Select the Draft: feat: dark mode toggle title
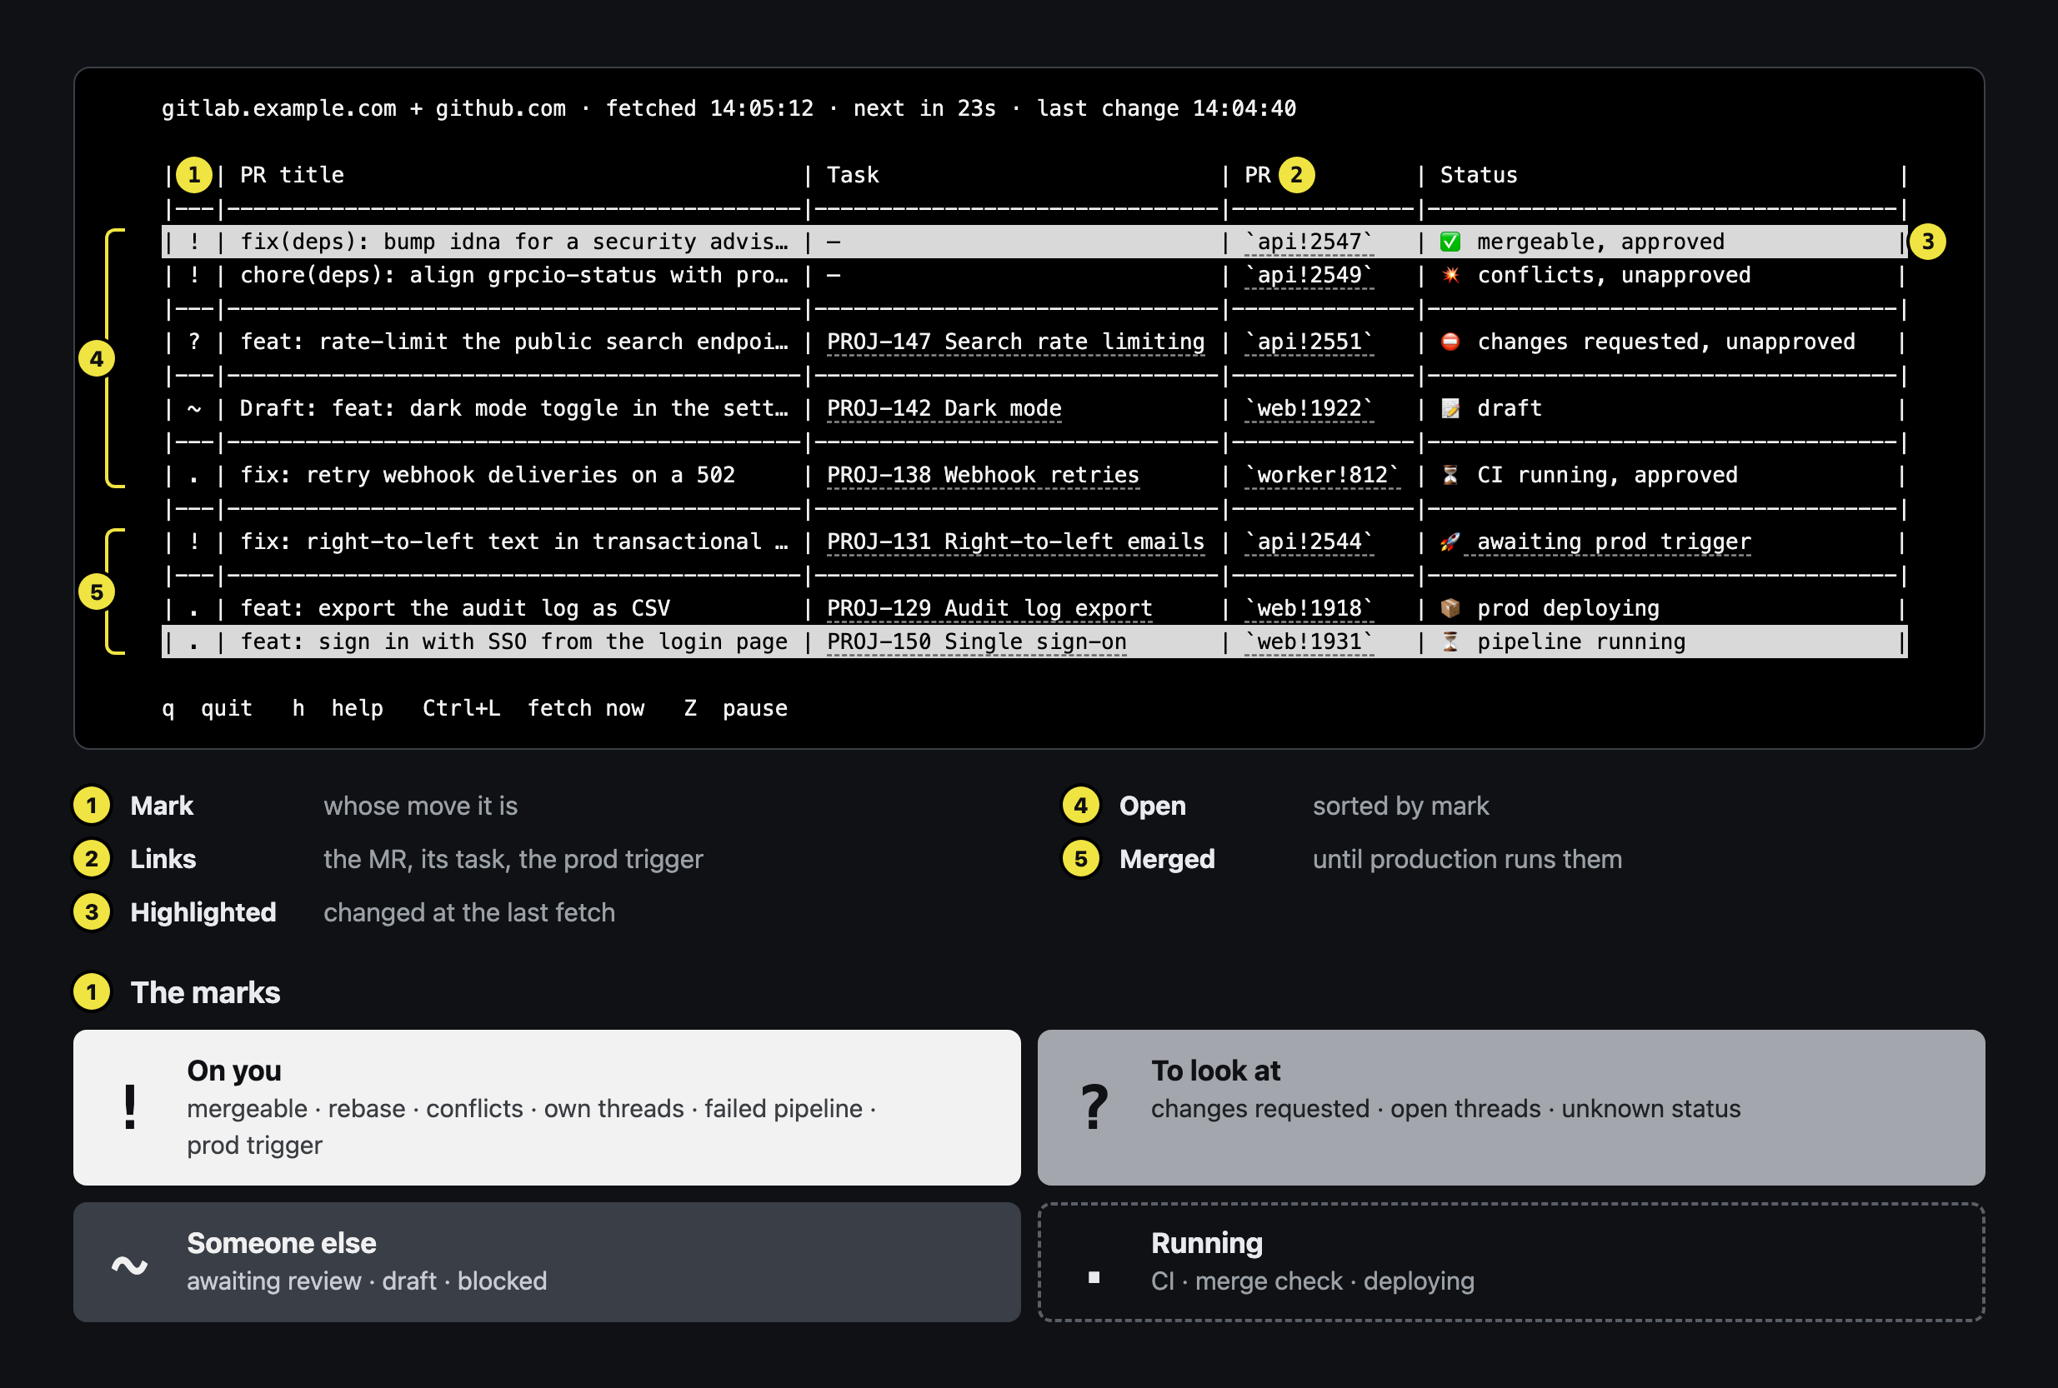The width and height of the screenshot is (2058, 1388). [513, 408]
